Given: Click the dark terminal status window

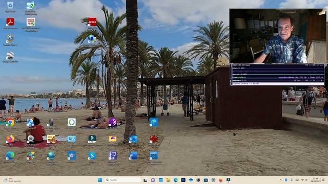Looking at the screenshot, I should click(x=277, y=75).
